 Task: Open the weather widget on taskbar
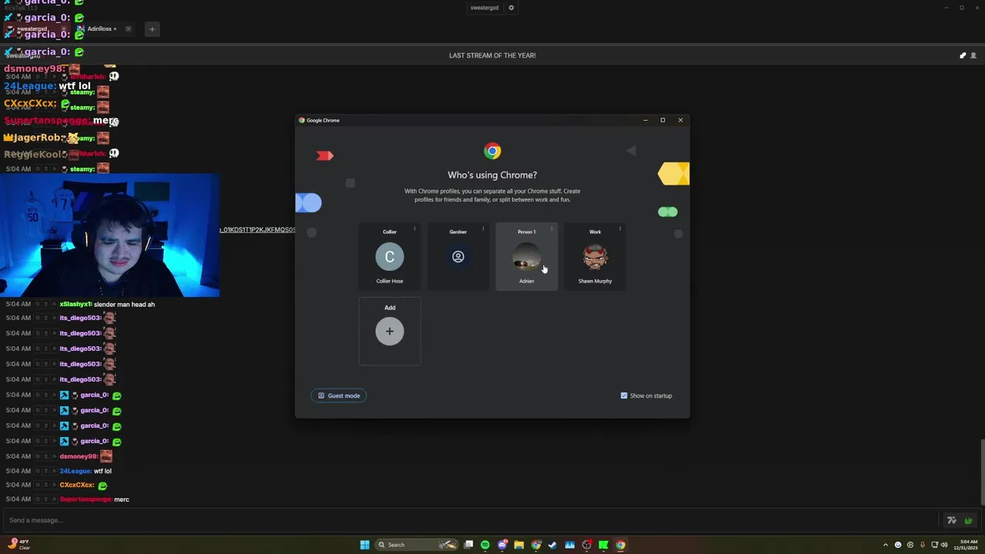[19, 544]
